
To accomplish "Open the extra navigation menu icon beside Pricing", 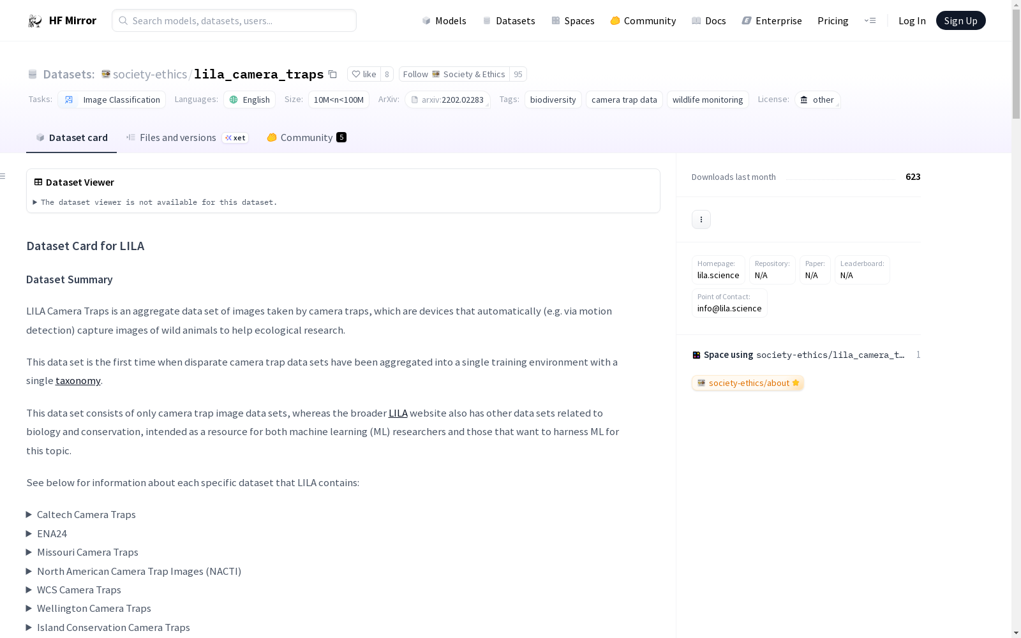I will point(870,20).
